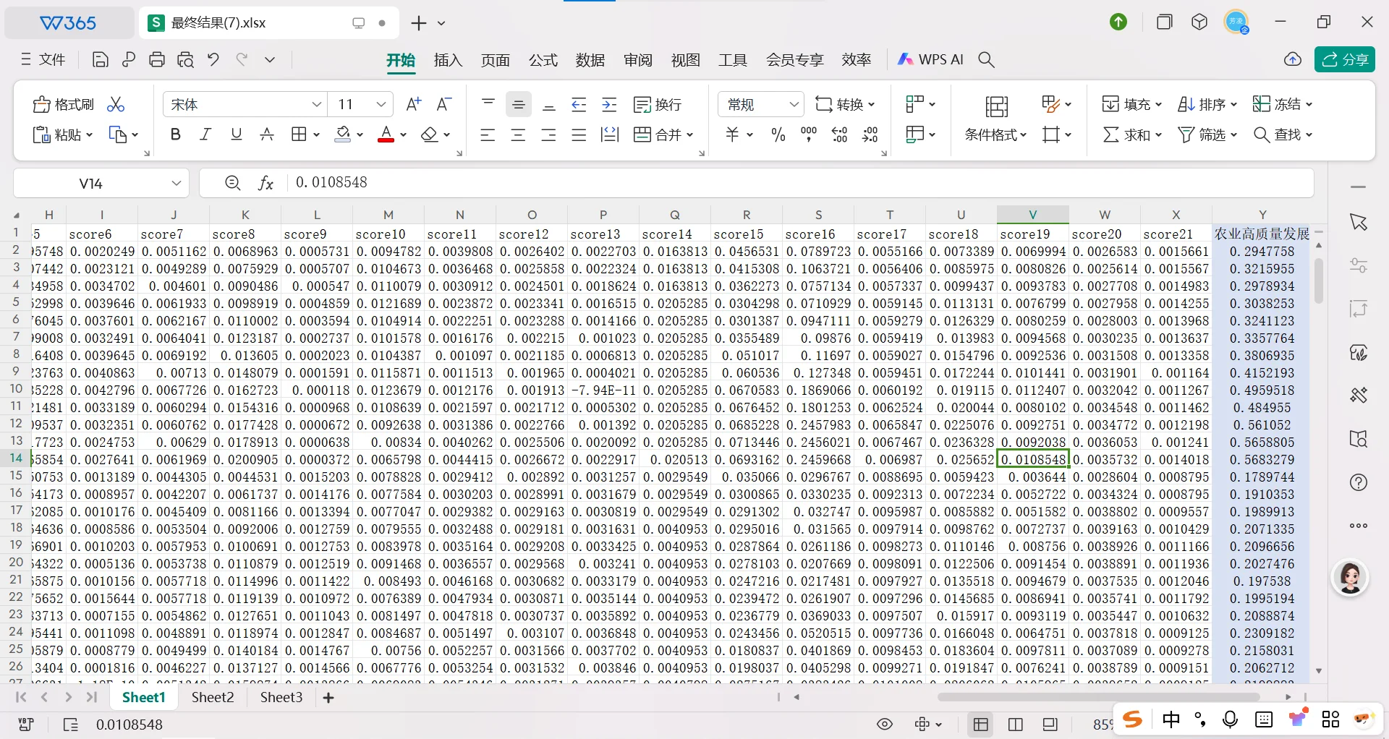Click the Filter (筛选) button
The image size is (1389, 739).
tap(1201, 134)
